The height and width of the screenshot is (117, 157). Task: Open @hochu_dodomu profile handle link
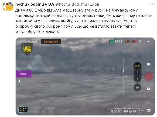(71, 4)
